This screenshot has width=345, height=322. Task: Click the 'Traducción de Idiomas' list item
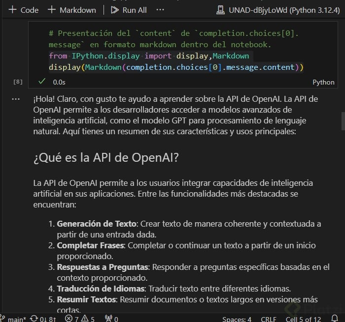[170, 289]
